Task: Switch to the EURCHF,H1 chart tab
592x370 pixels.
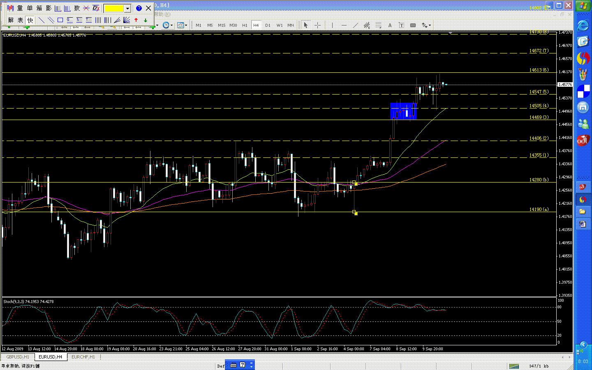Action: [83, 357]
